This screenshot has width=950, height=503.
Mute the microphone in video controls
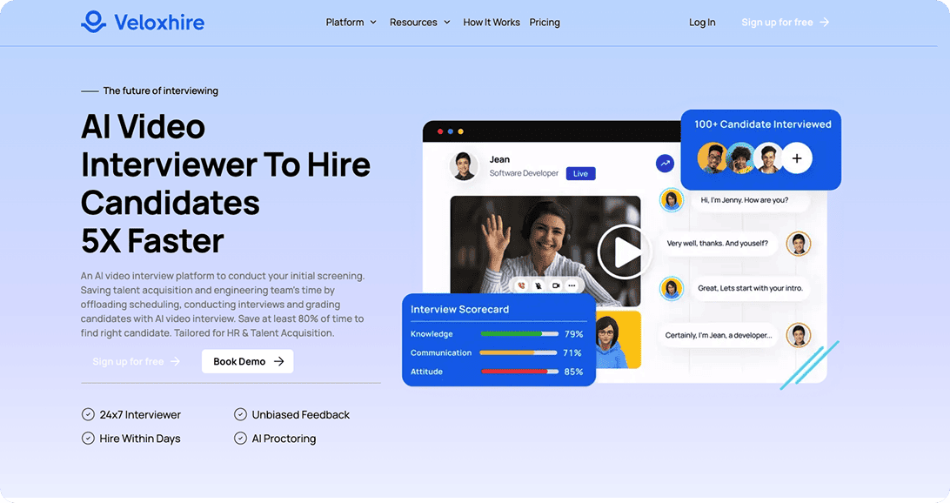point(539,285)
